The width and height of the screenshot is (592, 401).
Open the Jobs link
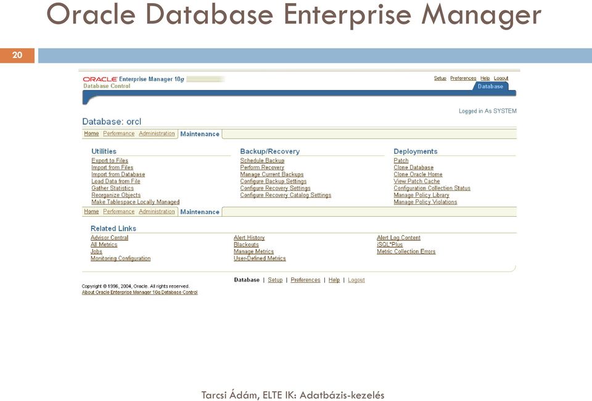96,251
